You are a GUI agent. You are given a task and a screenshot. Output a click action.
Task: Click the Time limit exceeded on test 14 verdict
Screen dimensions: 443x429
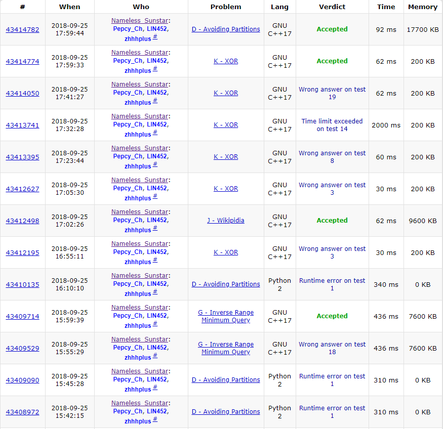(332, 125)
